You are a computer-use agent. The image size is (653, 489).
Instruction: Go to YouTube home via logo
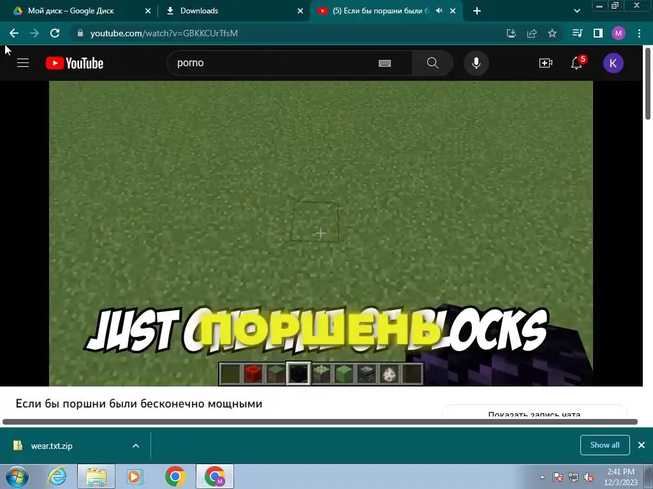coord(75,63)
